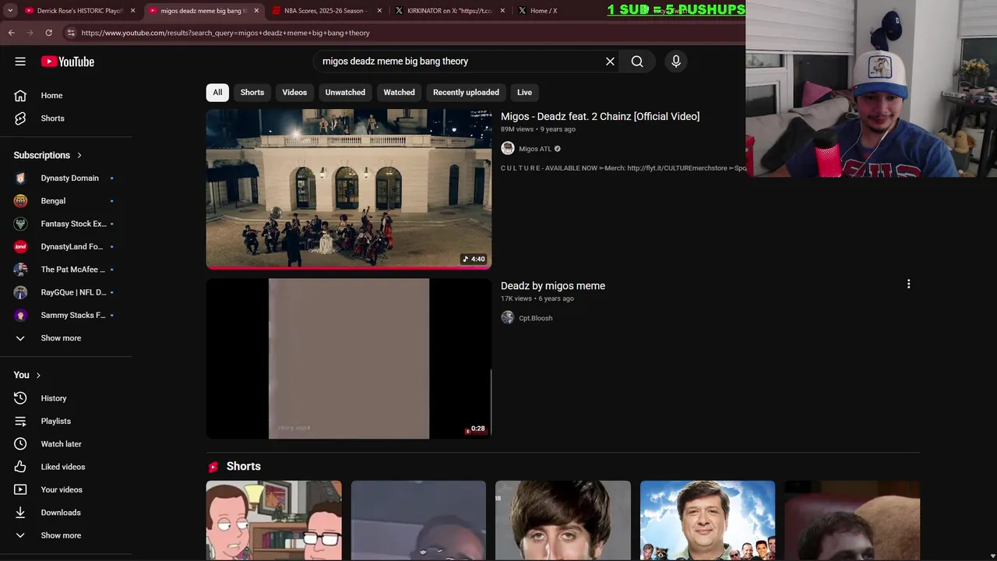Click Migos ATL channel avatar

508,149
